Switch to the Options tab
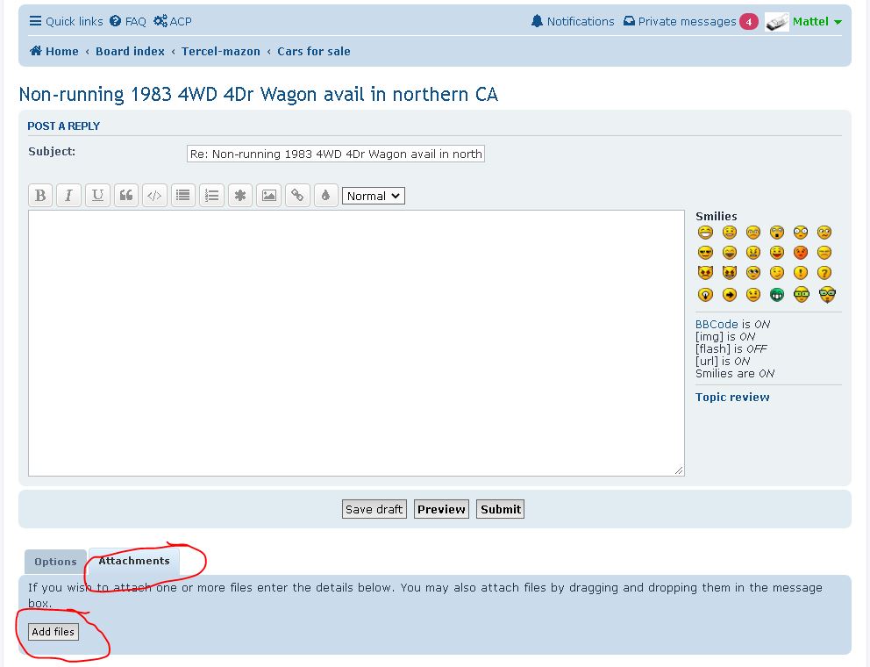This screenshot has width=870, height=667. click(x=55, y=562)
